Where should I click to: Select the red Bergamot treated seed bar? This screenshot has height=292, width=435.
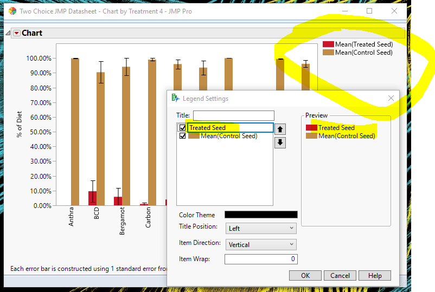pos(118,201)
